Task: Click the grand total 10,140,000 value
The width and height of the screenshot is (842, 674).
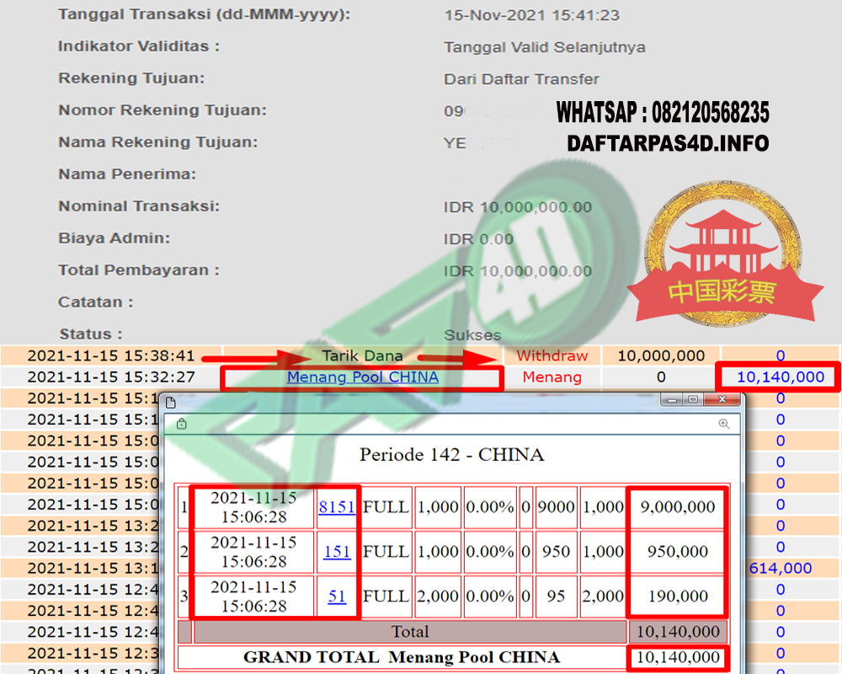Action: tap(678, 657)
